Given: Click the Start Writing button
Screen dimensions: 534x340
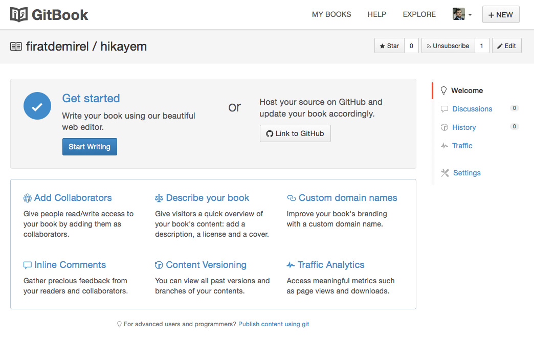Looking at the screenshot, I should click(x=90, y=147).
